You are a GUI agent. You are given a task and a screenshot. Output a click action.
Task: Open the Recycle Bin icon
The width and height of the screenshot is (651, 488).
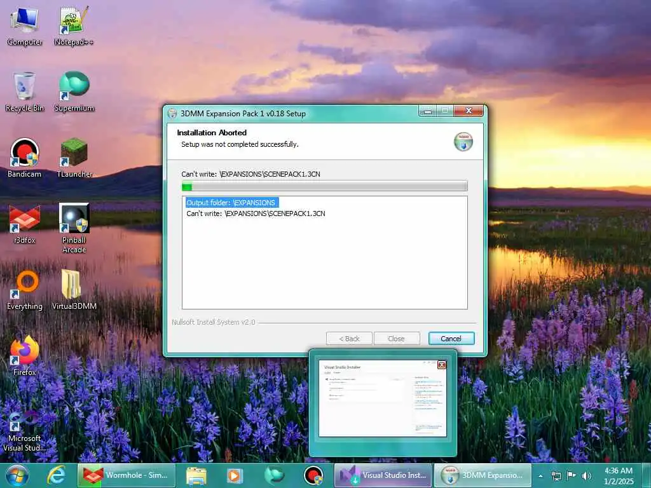coord(25,92)
